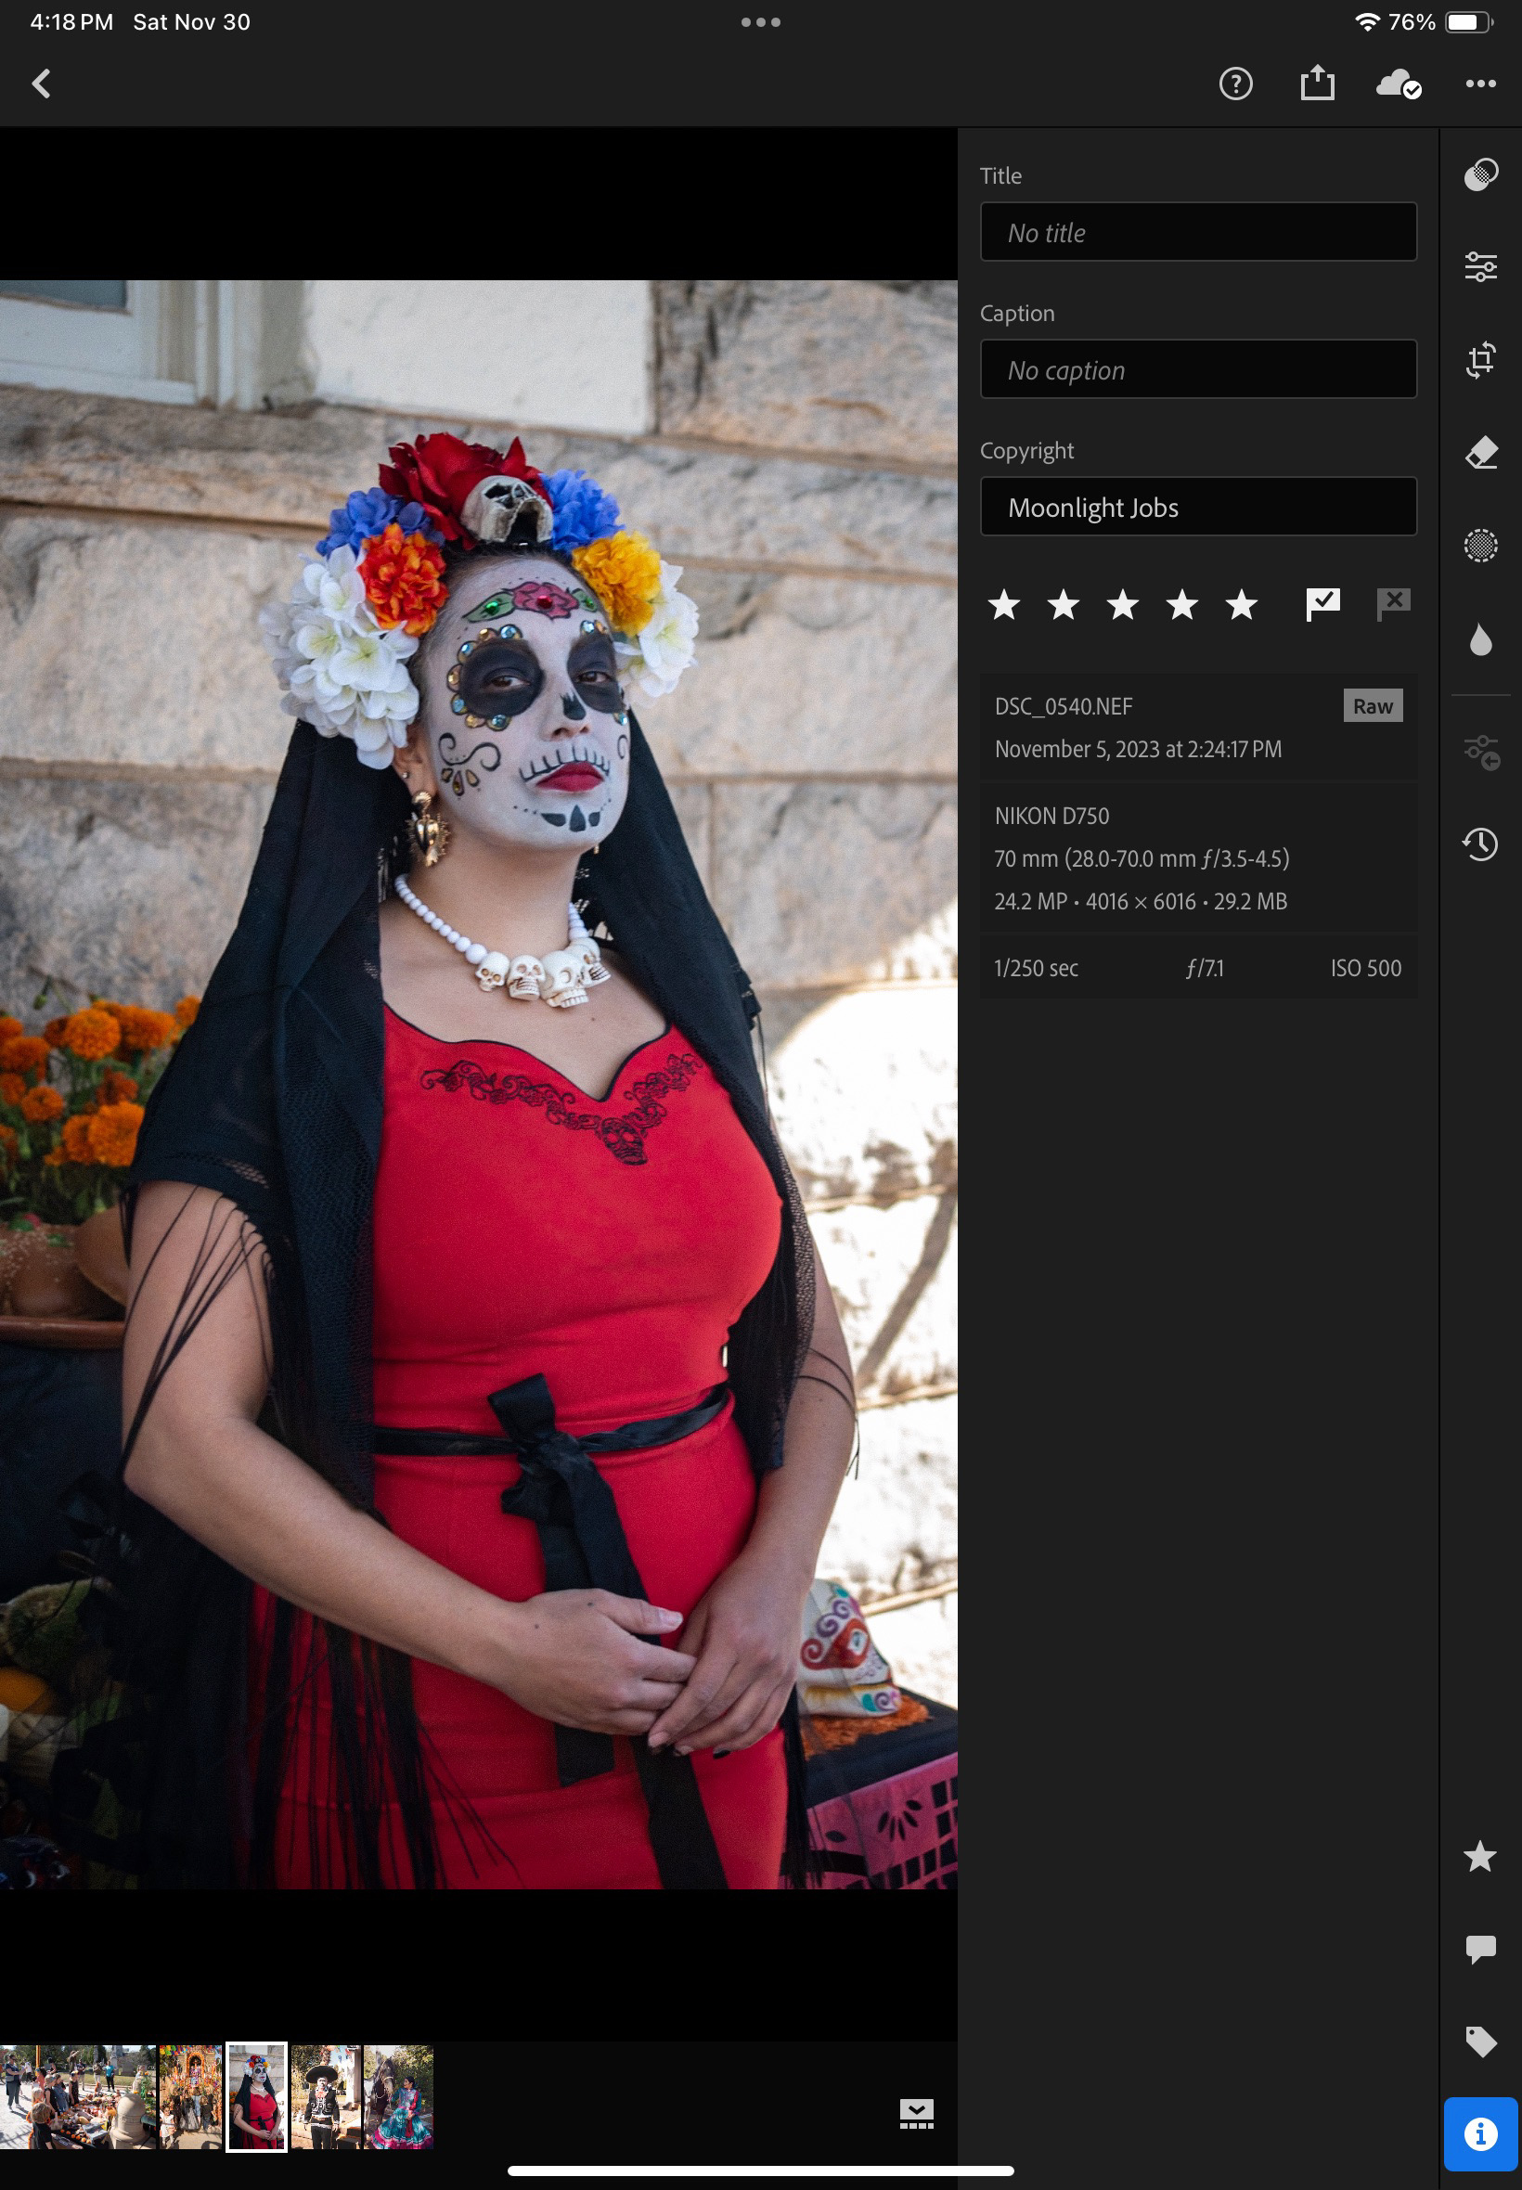The image size is (1522, 2190).
Task: Open the Edit sliders panel
Action: (x=1480, y=267)
